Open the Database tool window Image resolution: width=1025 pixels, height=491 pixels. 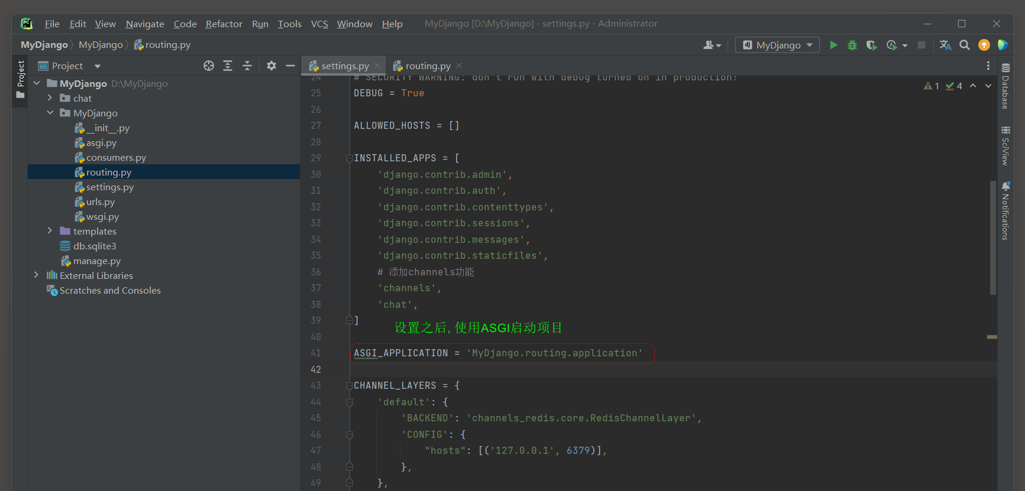click(1005, 86)
